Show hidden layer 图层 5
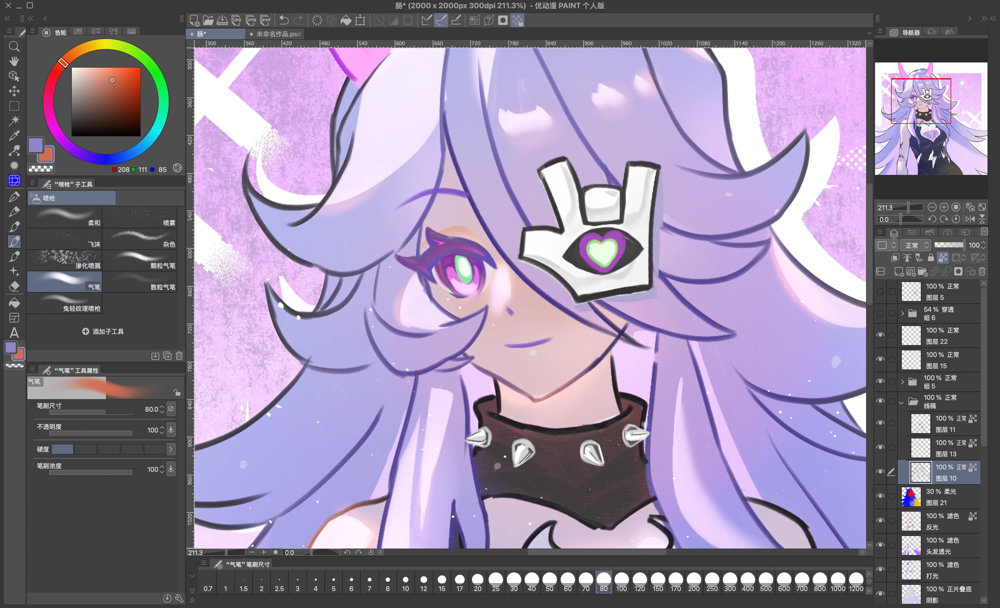 coord(880,292)
